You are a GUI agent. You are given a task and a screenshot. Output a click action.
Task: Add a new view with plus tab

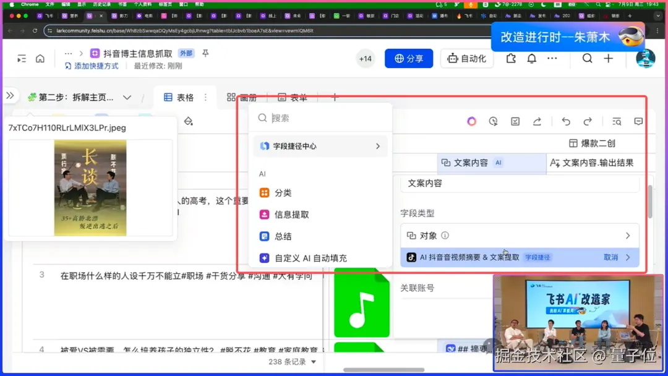tap(335, 98)
